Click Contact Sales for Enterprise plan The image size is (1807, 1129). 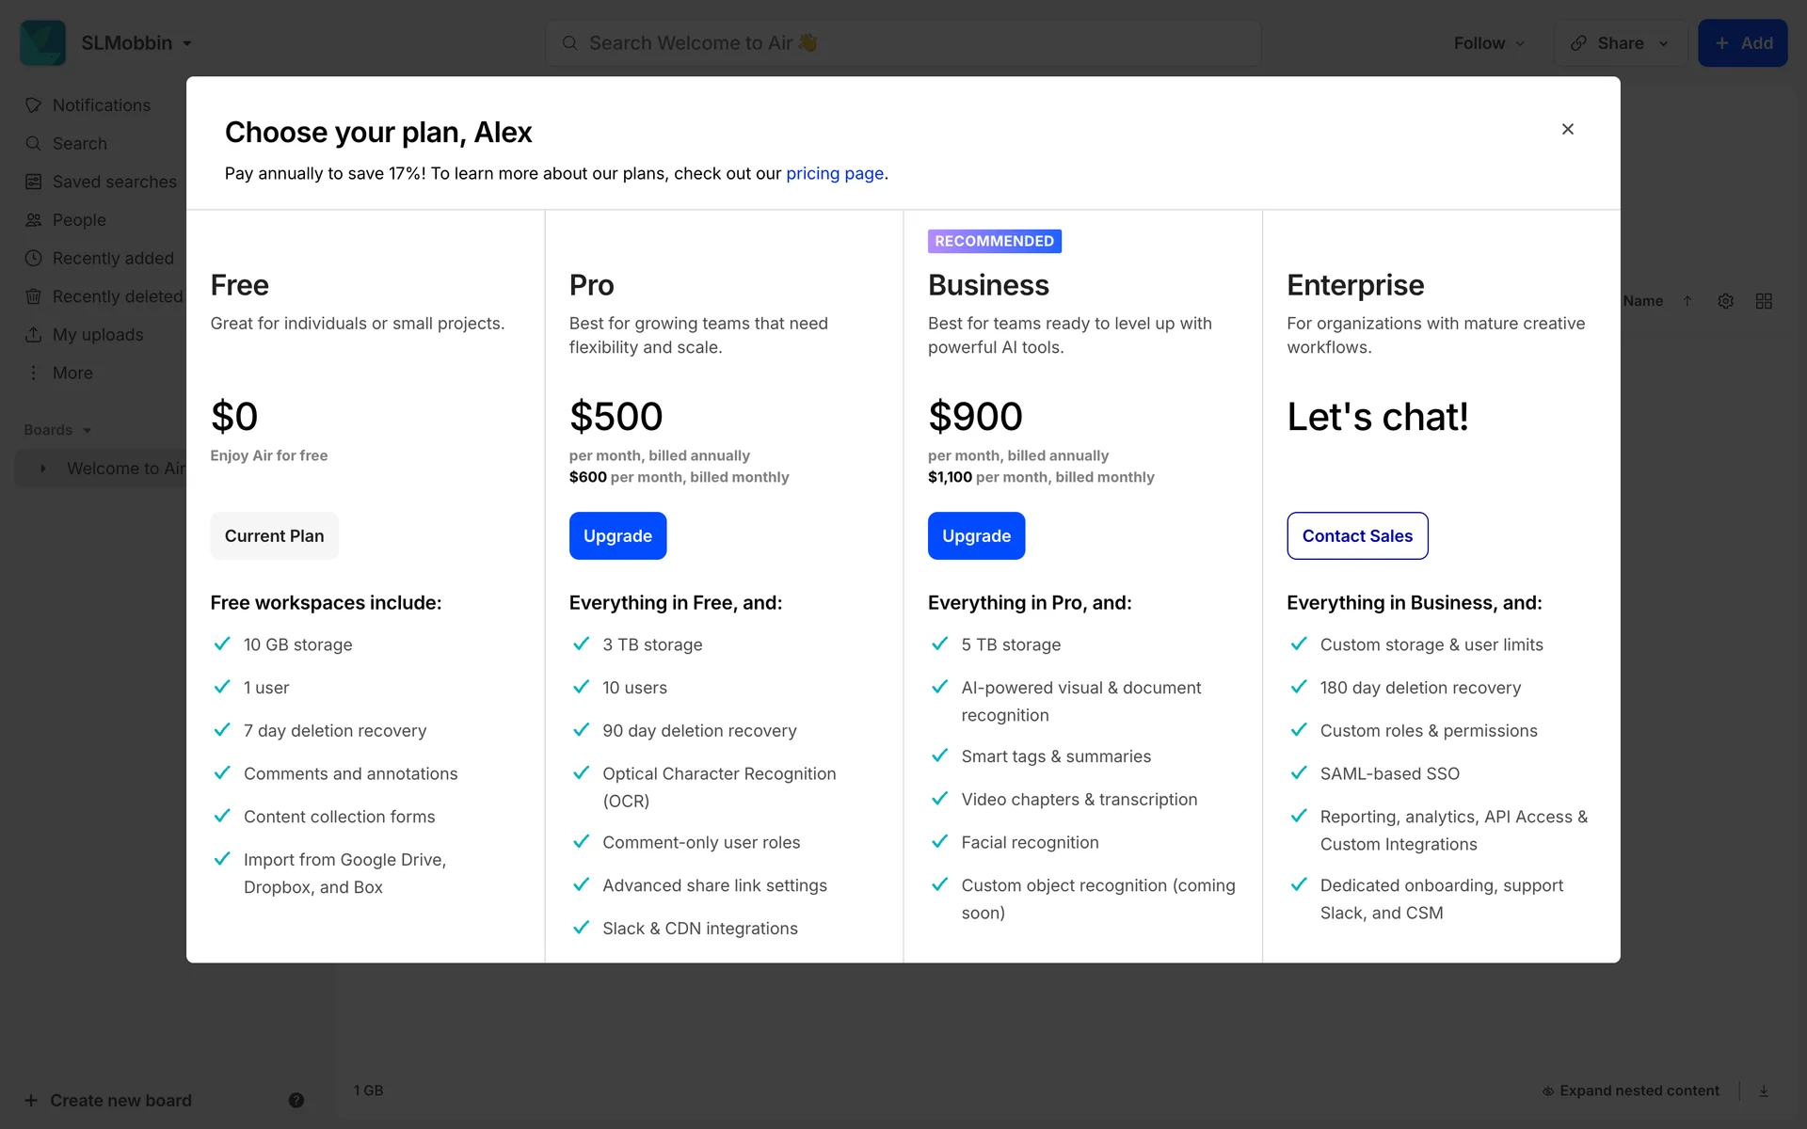pos(1356,536)
